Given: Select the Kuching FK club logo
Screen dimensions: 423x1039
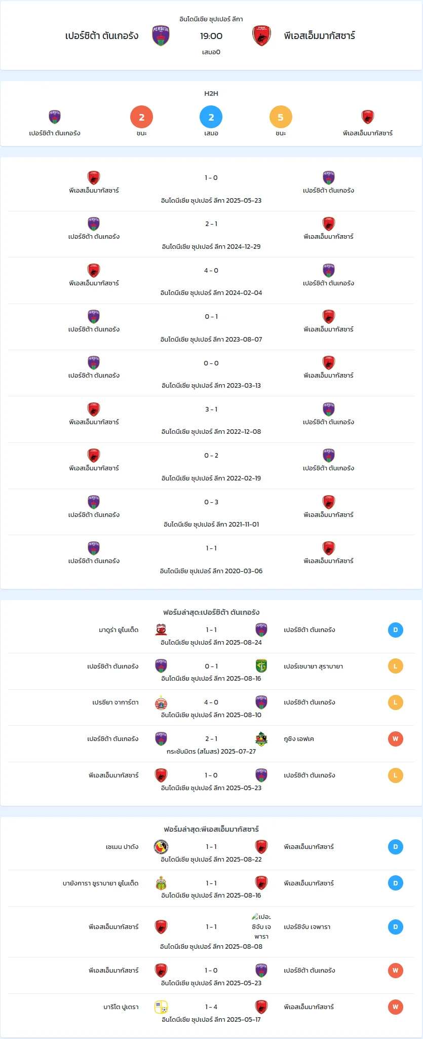Looking at the screenshot, I should pyautogui.click(x=261, y=739).
